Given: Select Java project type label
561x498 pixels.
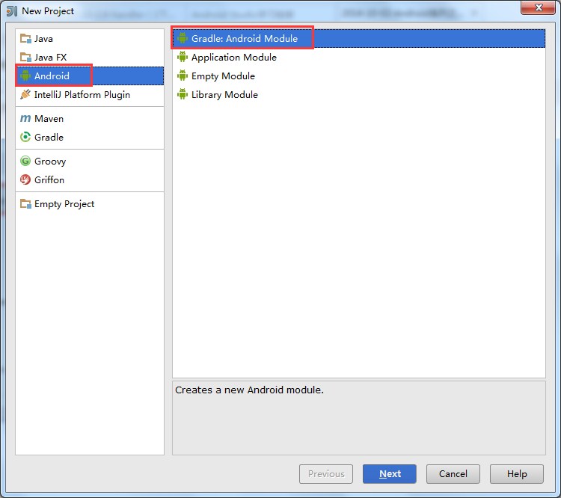Looking at the screenshot, I should [x=43, y=39].
